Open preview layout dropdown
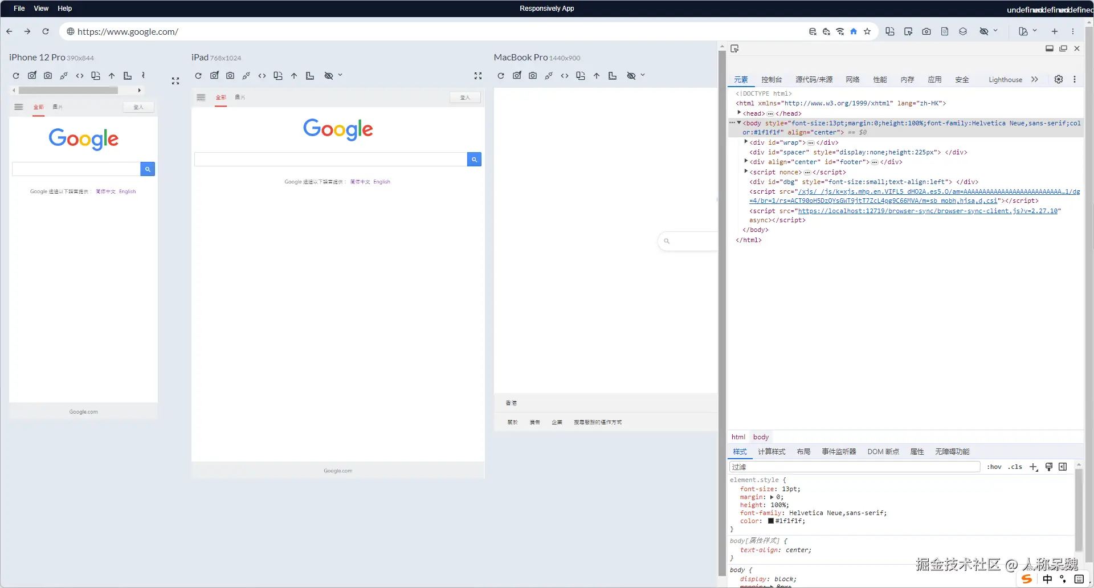This screenshot has height=588, width=1094. tap(1027, 31)
